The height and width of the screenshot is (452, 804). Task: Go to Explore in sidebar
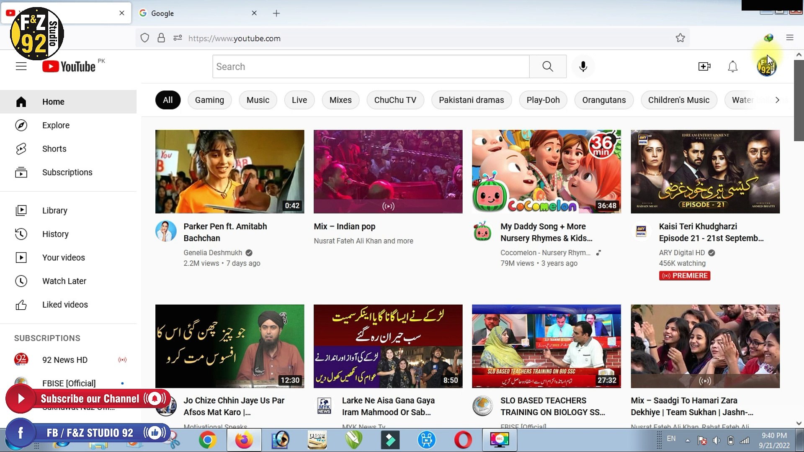pyautogui.click(x=68, y=125)
